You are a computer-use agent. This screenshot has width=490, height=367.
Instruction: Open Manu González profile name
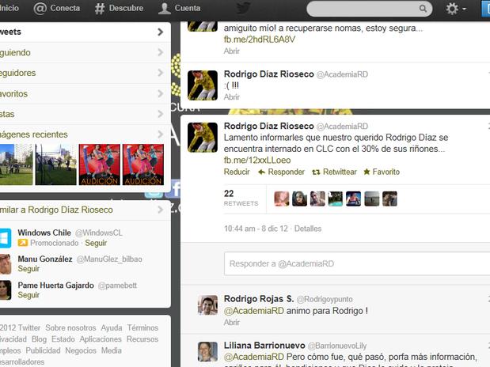click(x=45, y=259)
